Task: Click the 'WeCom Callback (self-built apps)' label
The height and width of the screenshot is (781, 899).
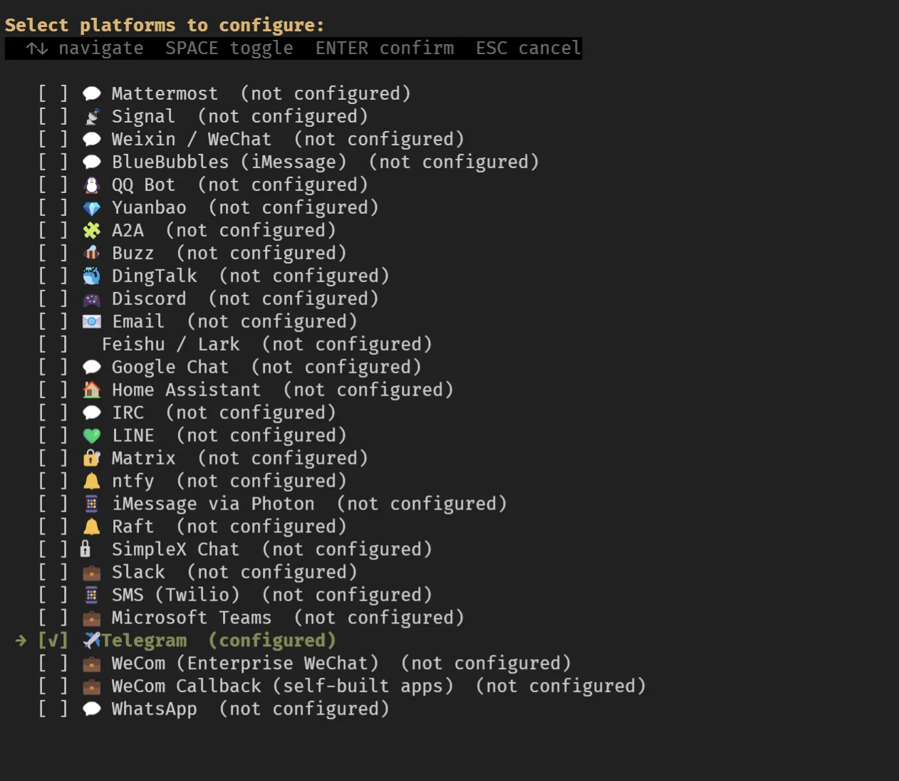Action: 283,686
